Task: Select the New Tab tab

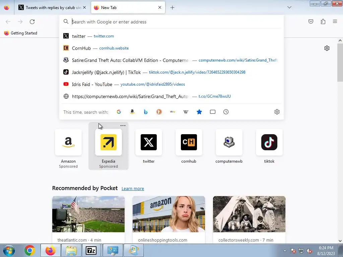Action: pyautogui.click(x=128, y=7)
